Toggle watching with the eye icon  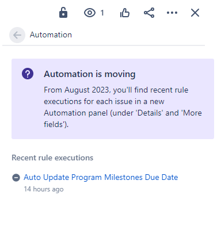click(x=90, y=13)
